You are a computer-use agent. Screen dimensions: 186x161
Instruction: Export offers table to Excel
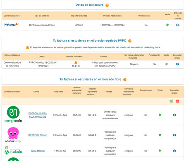171,101
